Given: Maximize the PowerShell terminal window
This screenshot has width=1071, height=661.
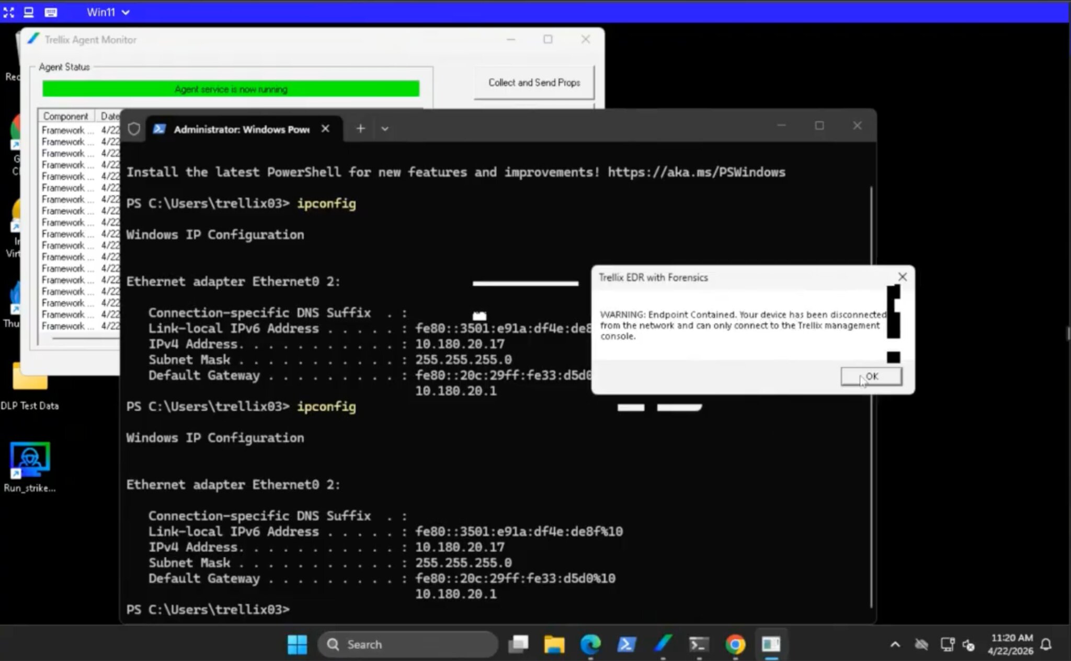Looking at the screenshot, I should (819, 125).
